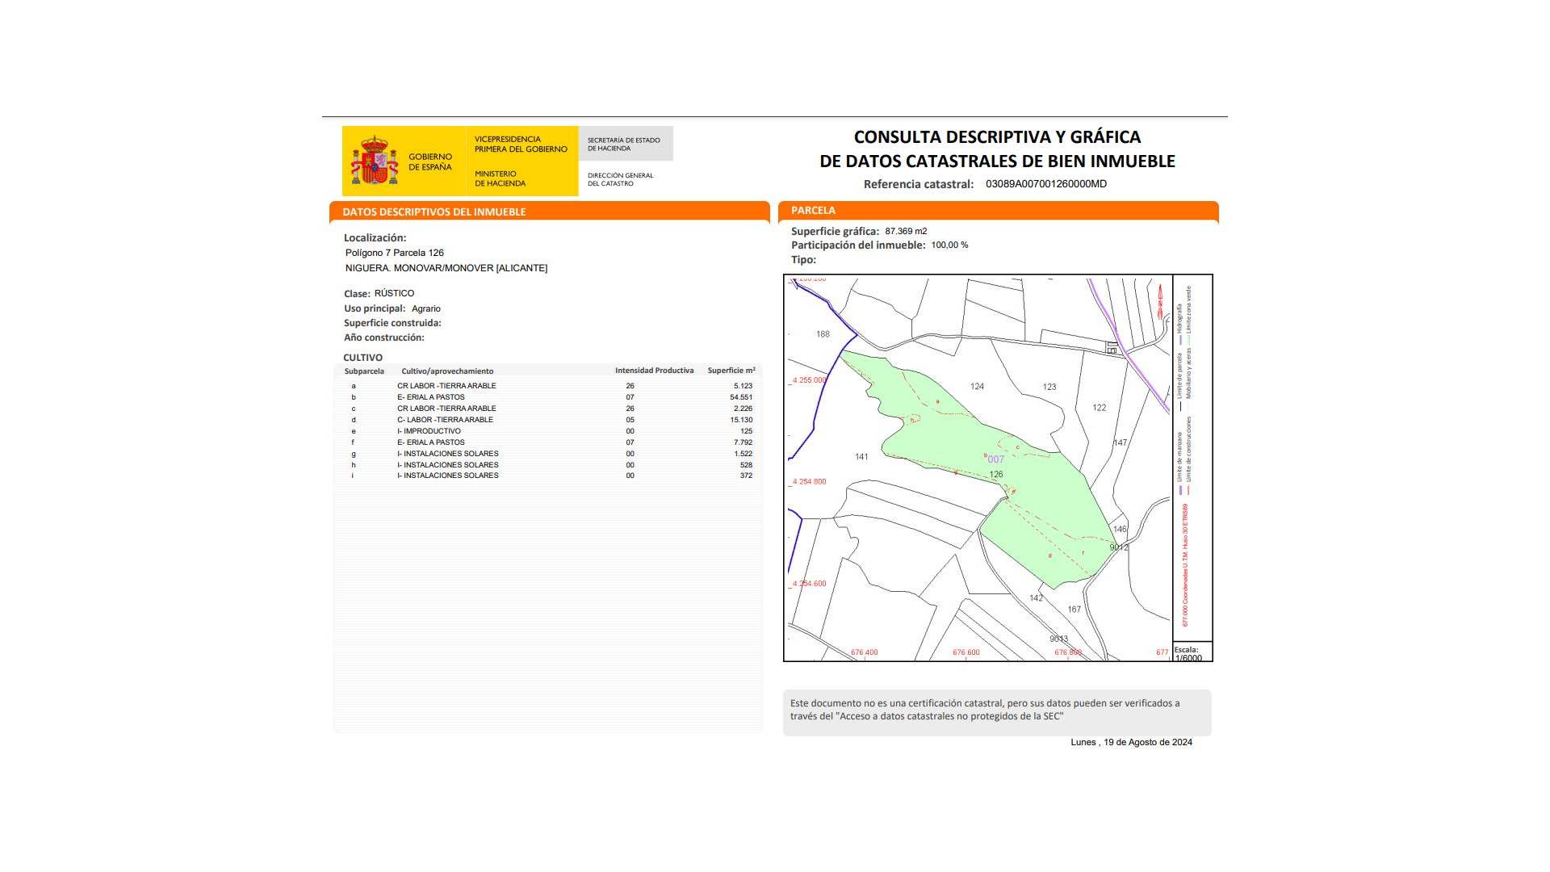The width and height of the screenshot is (1550, 872).
Task: Click the Superficie m² column header
Action: 731,371
